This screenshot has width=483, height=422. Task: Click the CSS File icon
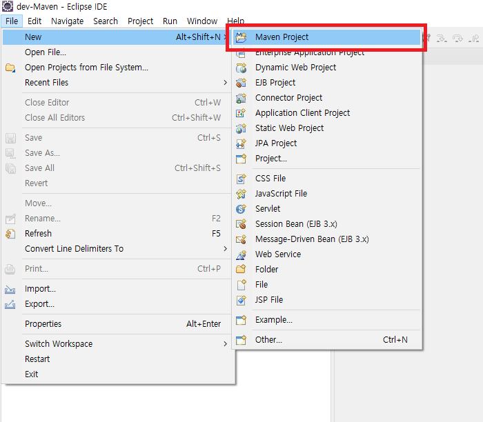pyautogui.click(x=241, y=179)
